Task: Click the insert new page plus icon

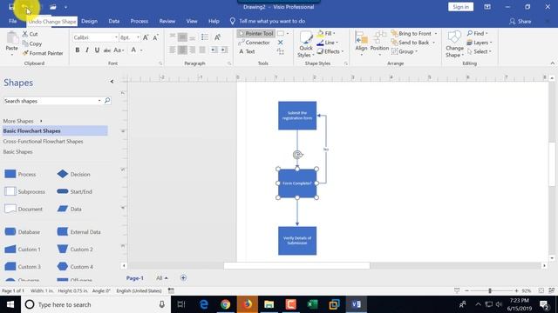Action: [x=183, y=278]
